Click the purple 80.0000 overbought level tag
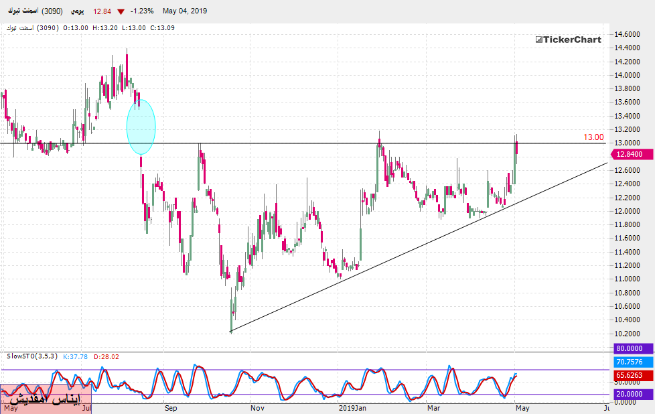 (x=633, y=348)
